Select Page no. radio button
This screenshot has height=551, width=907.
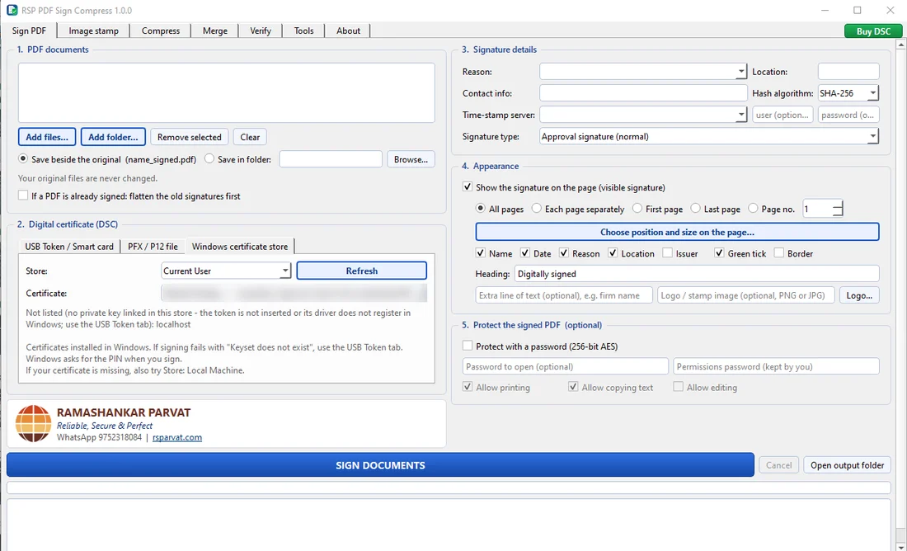pos(753,209)
